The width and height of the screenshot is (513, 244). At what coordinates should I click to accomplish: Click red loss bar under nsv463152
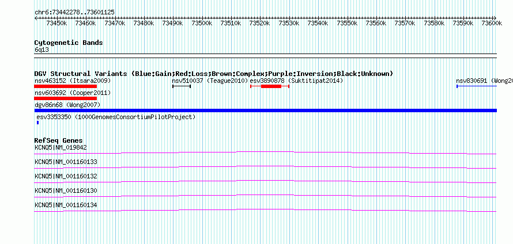point(66,86)
